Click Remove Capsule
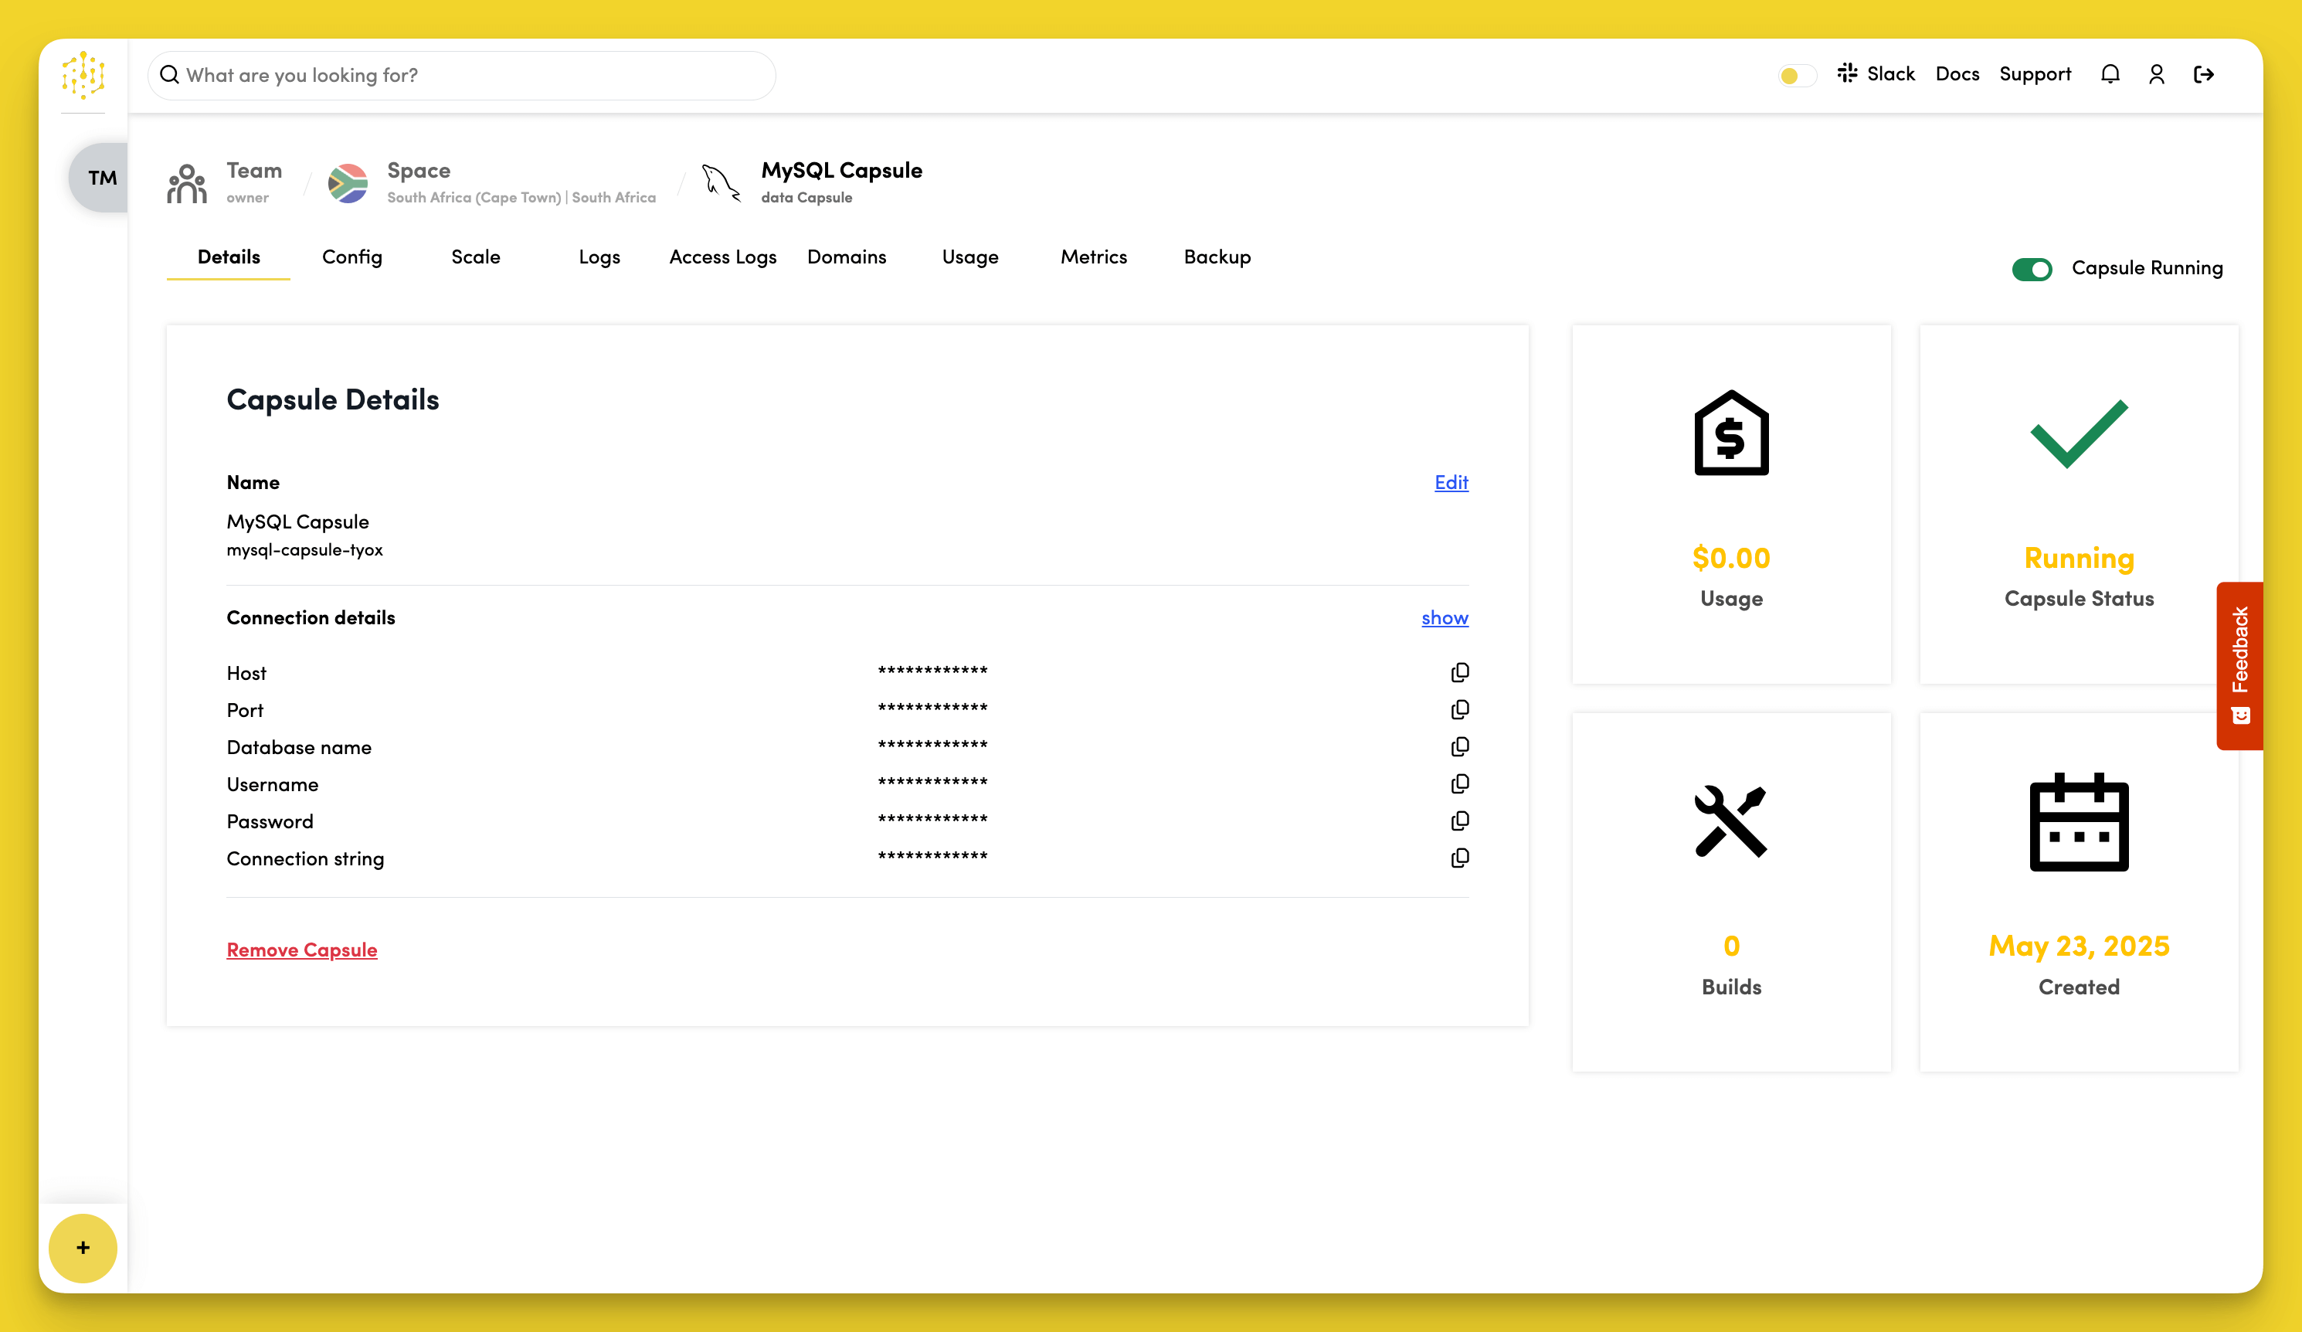The width and height of the screenshot is (2302, 1332). click(301, 950)
